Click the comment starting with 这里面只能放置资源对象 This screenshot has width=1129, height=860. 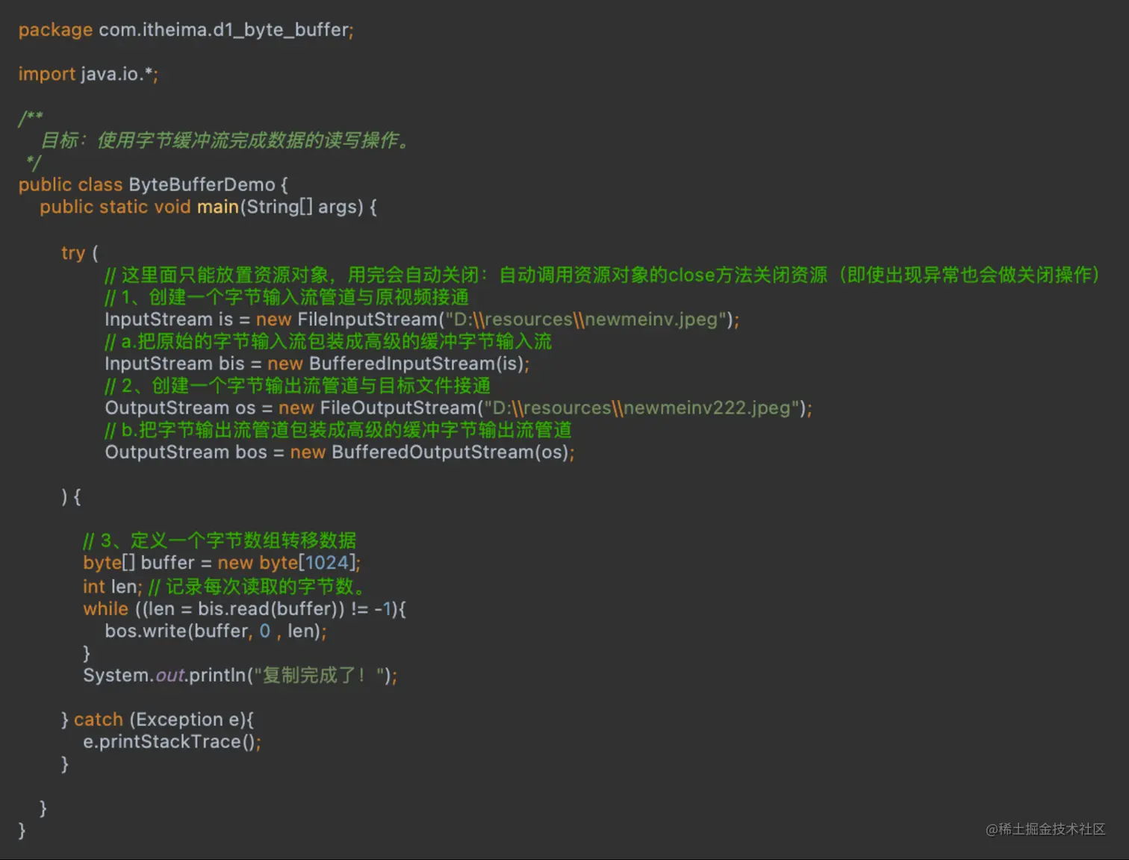pos(603,275)
